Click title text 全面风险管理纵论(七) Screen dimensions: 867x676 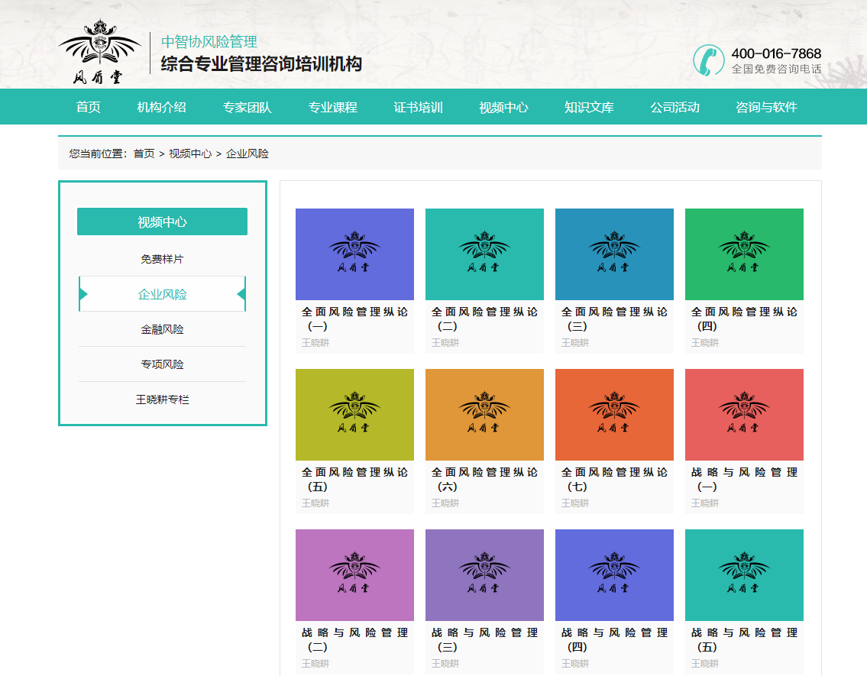[614, 479]
